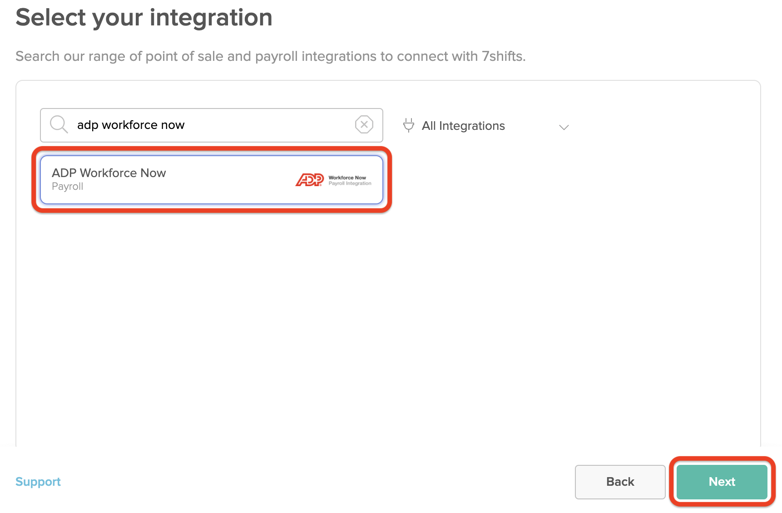
Task: Click All Integrations to change category filter
Action: (x=463, y=126)
